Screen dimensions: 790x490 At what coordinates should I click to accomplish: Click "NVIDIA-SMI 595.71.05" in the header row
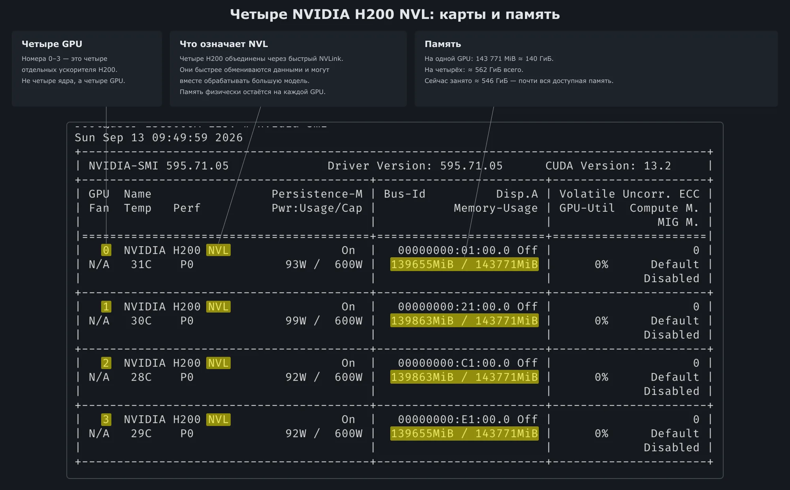click(x=159, y=166)
